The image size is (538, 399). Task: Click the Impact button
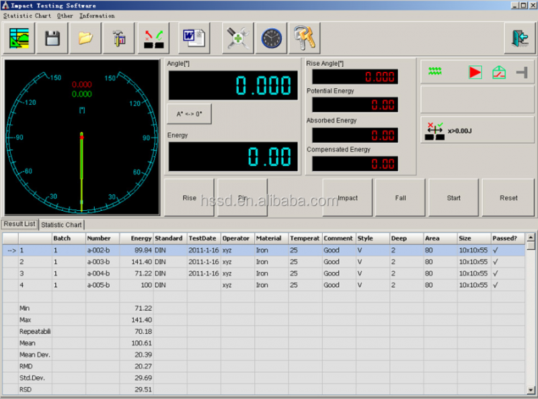pos(347,197)
